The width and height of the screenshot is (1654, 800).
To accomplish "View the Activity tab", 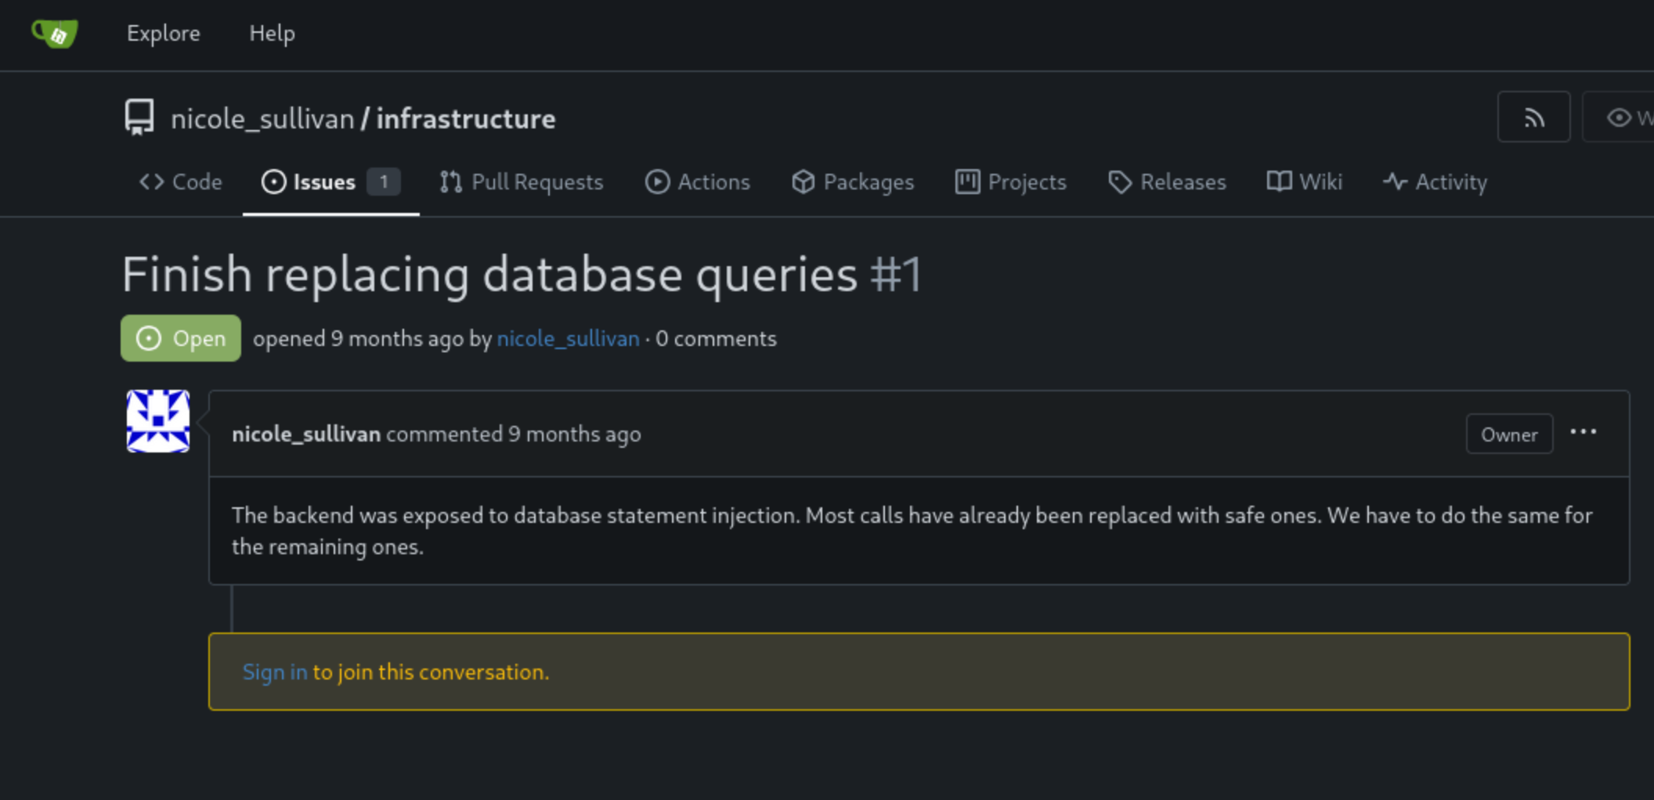I will [1435, 182].
